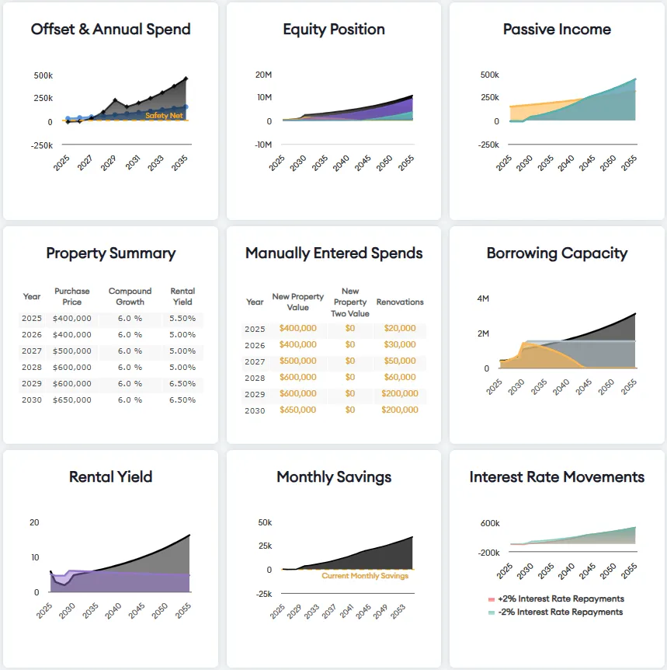This screenshot has width=667, height=670.
Task: Click the 2030 New Property Value $650,000
Action: 298,410
